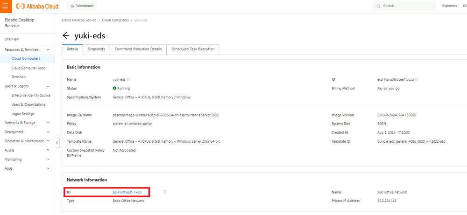Screen dimensions: 467x215
Task: Click the Elastic Desktop Service sidebar title
Action: pyautogui.click(x=20, y=23)
